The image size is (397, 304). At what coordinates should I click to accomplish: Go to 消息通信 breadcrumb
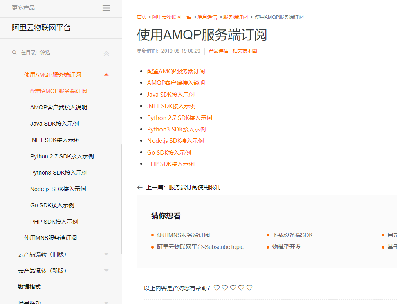(x=207, y=17)
